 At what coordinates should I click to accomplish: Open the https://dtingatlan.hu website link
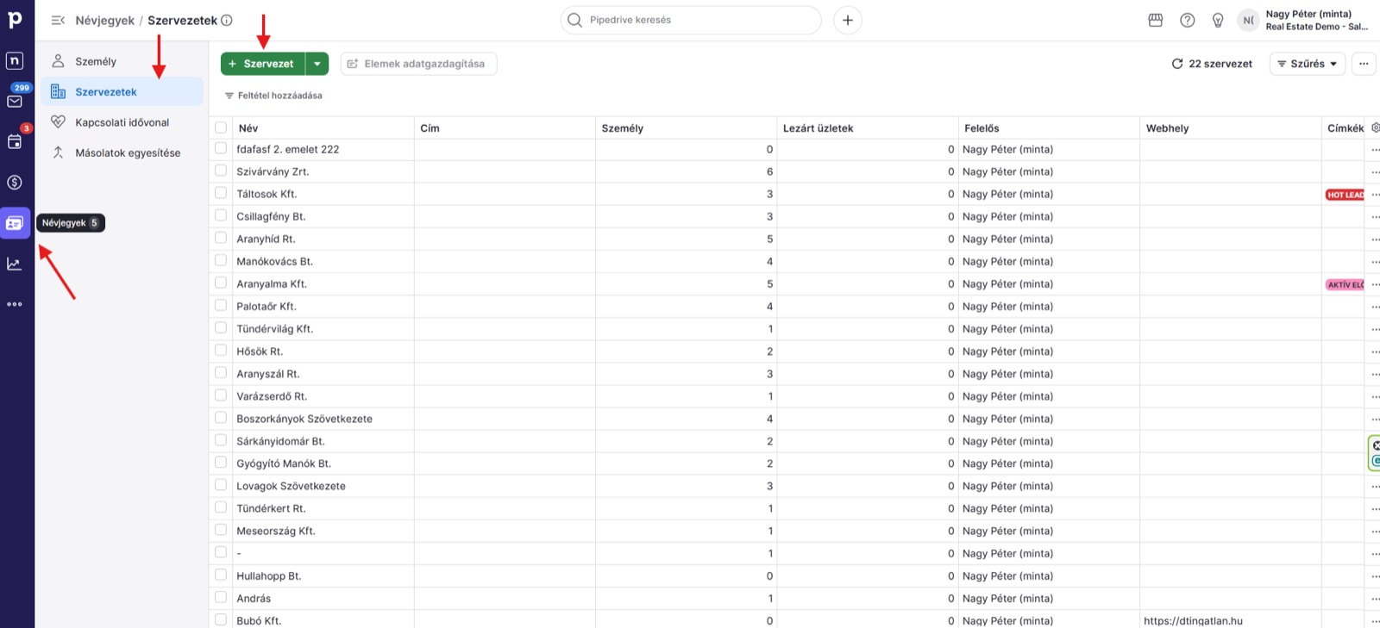pos(1193,620)
